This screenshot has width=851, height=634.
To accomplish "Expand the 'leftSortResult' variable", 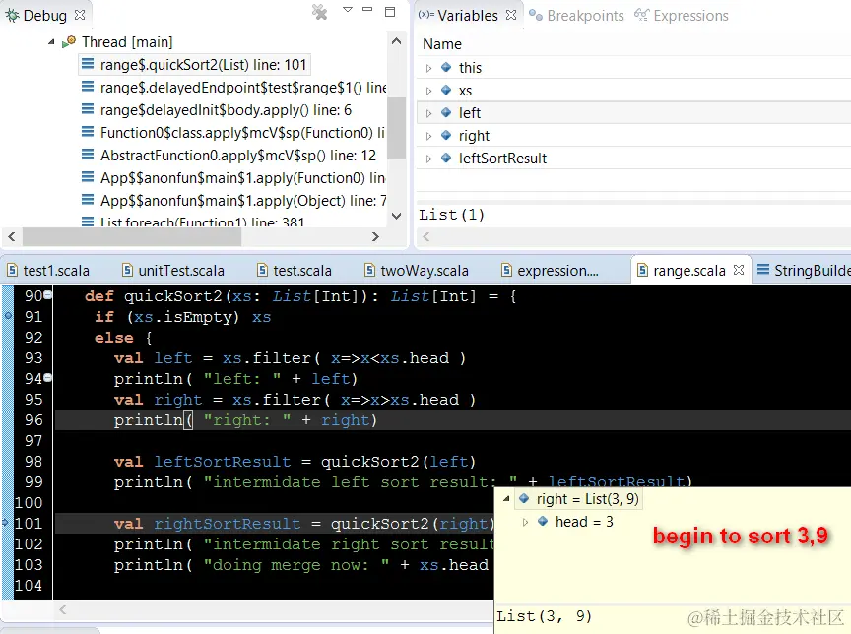I will [428, 158].
